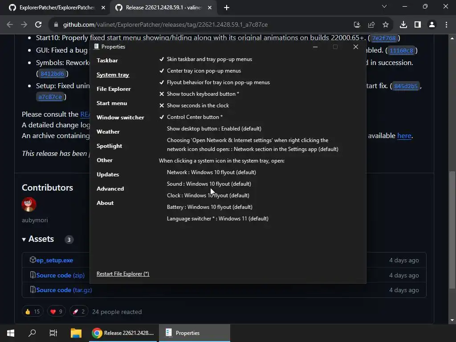The image size is (456, 342).
Task: Open Spotlight section
Action: 109,146
